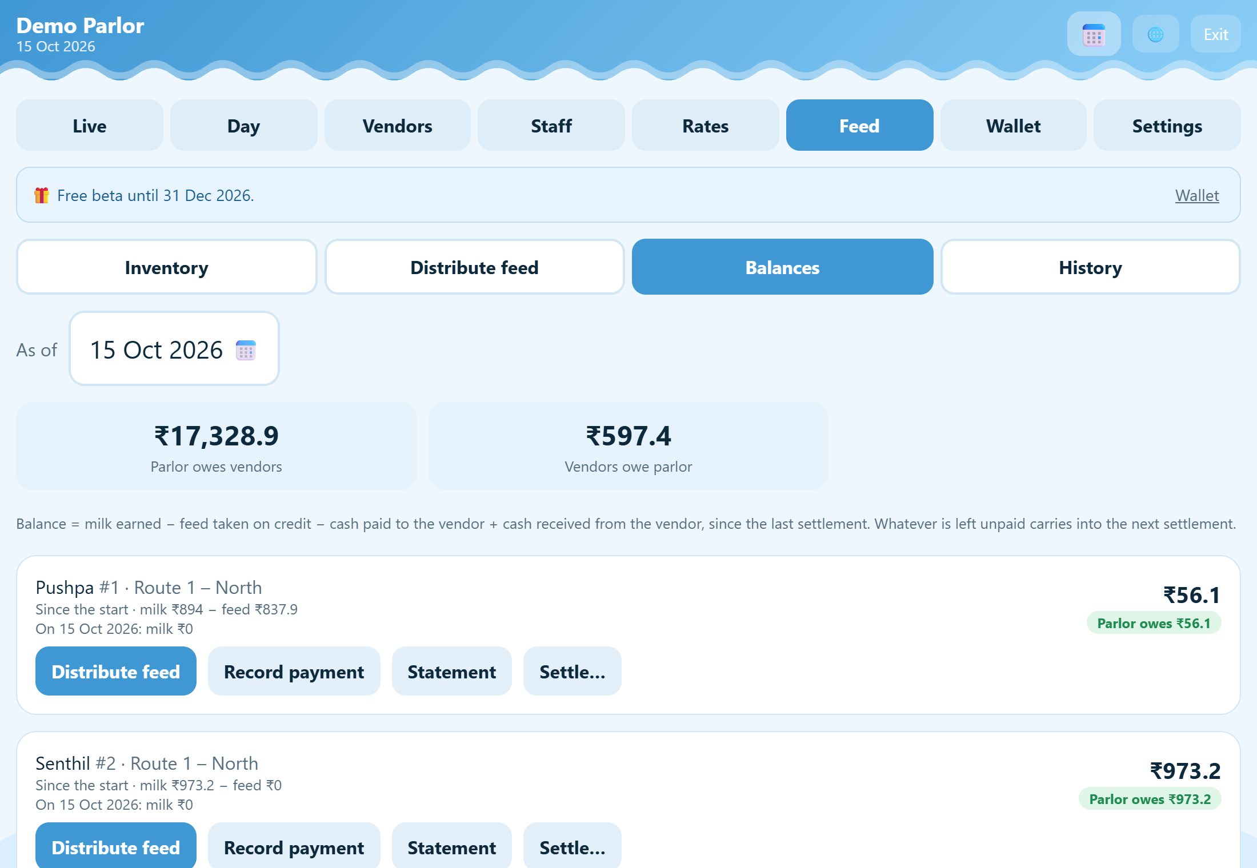Click Settle… for Pushpa
Image resolution: width=1257 pixels, height=868 pixels.
click(573, 672)
